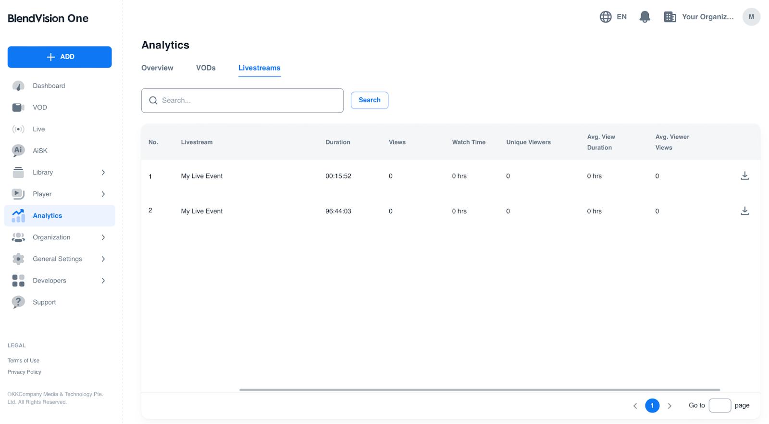Expand the General Settings submenu

point(103,259)
